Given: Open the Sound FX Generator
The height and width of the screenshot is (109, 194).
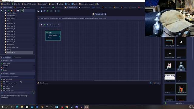Looking at the screenshot, I should (29, 4).
